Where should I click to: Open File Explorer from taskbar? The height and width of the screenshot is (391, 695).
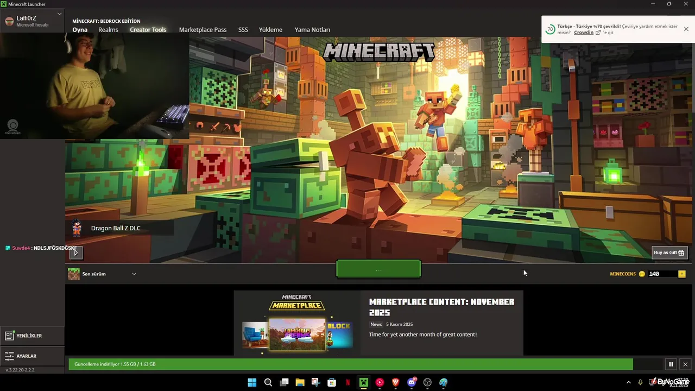[x=300, y=382]
